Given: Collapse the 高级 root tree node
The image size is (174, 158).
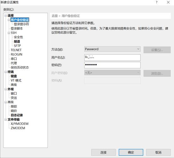Looking at the screenshot, I should click(6, 102).
